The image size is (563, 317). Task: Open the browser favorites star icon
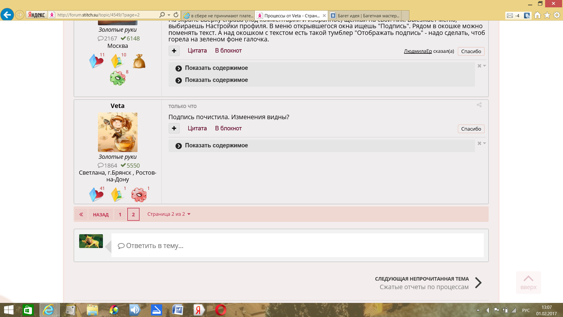547,15
